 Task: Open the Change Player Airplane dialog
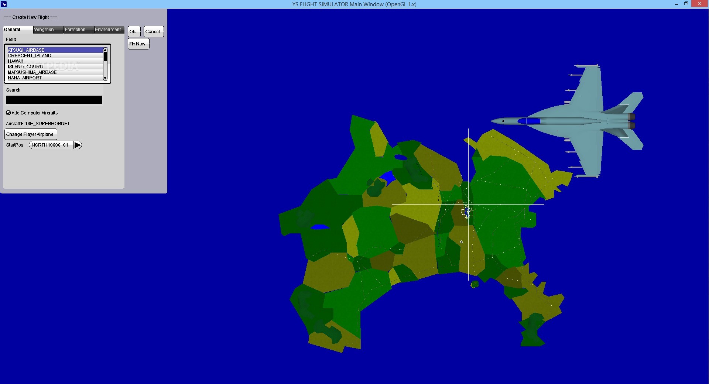click(x=31, y=134)
